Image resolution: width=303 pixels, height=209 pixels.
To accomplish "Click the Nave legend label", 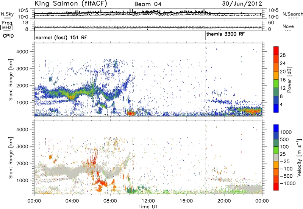I will 288,26.
